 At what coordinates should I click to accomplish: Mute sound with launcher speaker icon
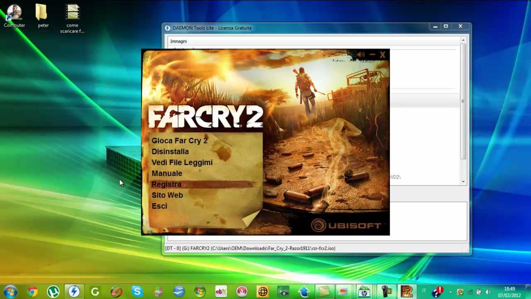tap(360, 55)
